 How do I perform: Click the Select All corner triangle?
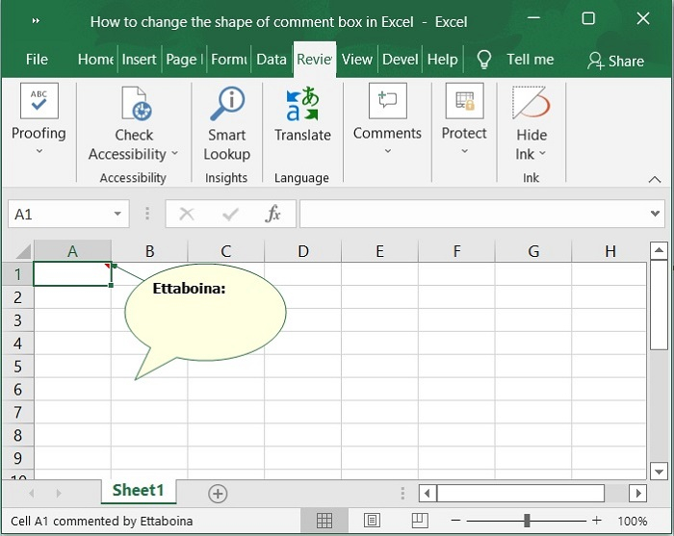click(21, 252)
